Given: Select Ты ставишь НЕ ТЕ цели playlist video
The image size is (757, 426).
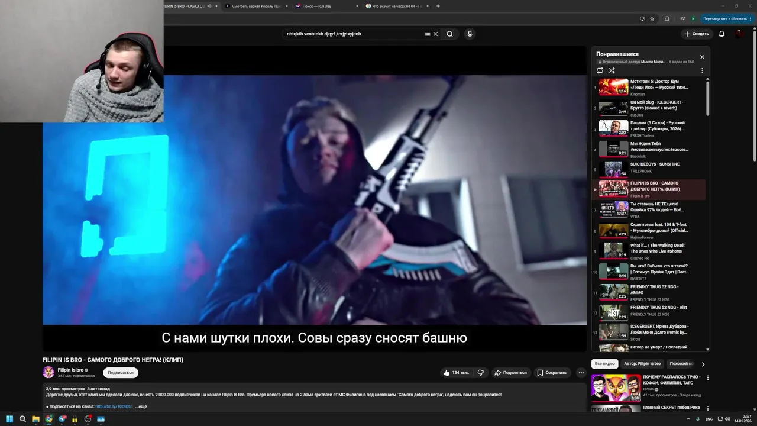Looking at the screenshot, I should (x=649, y=209).
